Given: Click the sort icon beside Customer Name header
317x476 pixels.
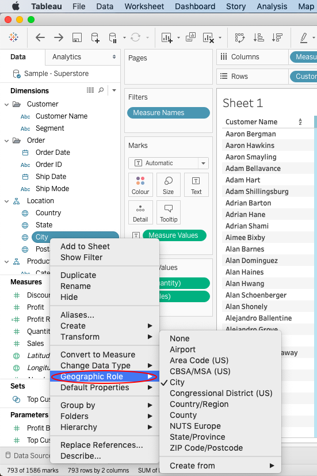Looking at the screenshot, I should [300, 121].
